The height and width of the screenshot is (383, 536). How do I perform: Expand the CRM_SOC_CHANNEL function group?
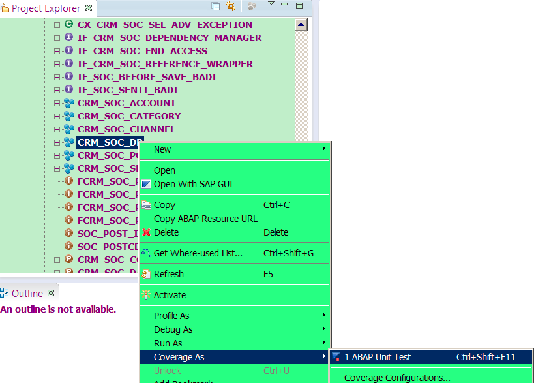click(57, 129)
